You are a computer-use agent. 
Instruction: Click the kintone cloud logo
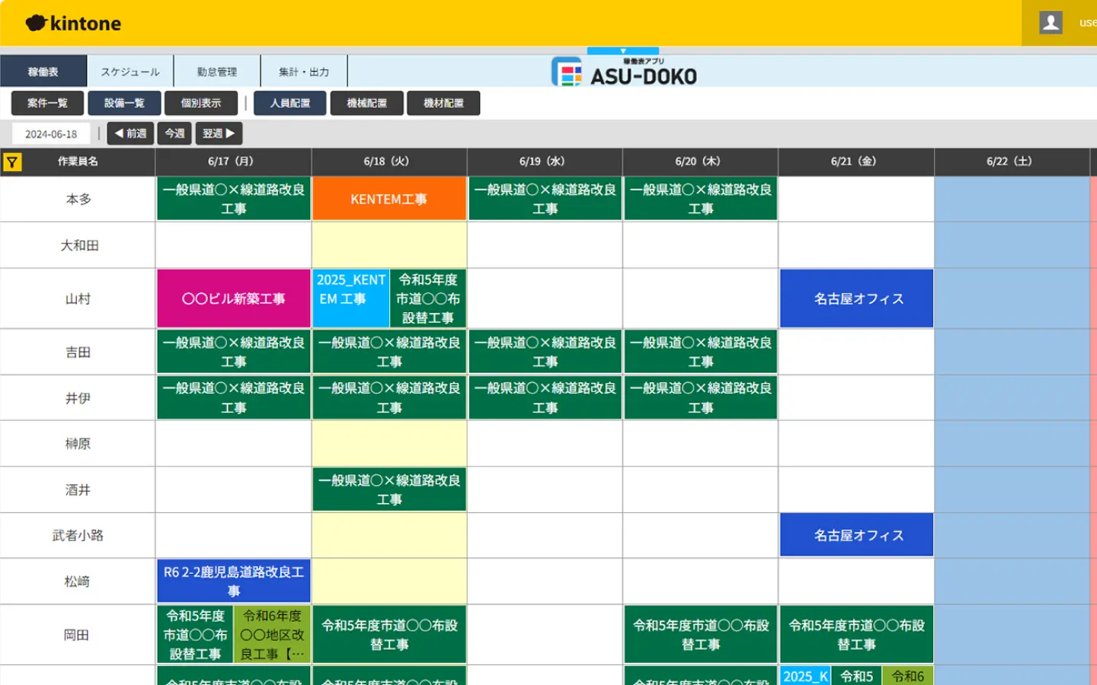pos(73,24)
